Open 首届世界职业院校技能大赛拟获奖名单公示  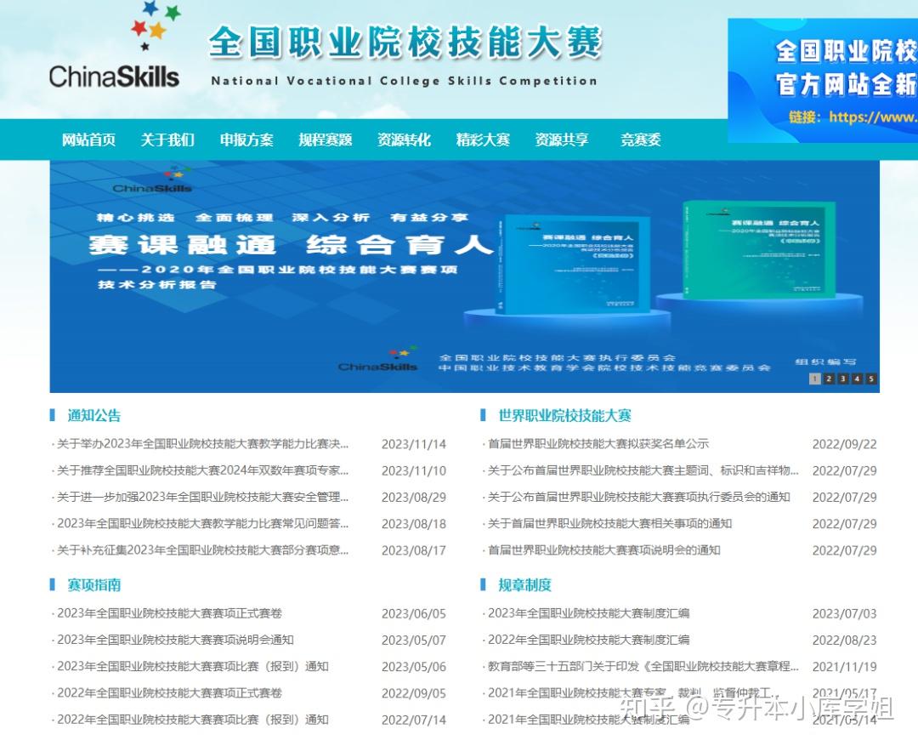[598, 444]
